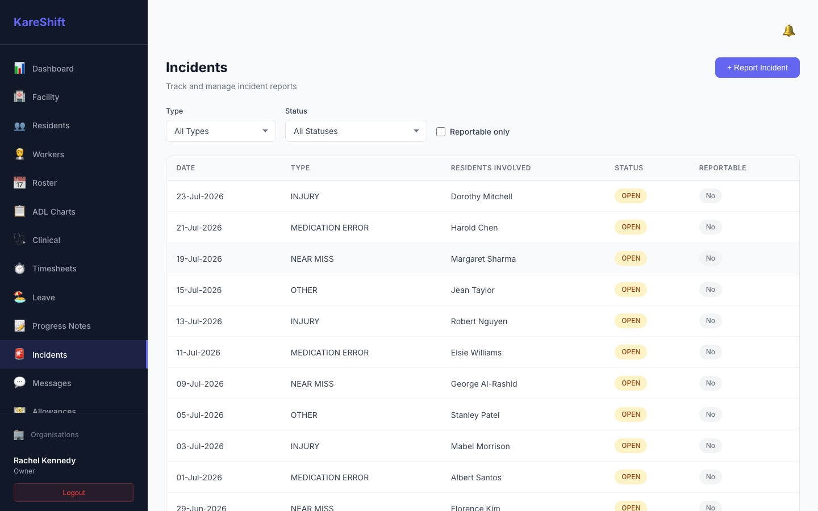Click the Report Incident button

(x=757, y=68)
